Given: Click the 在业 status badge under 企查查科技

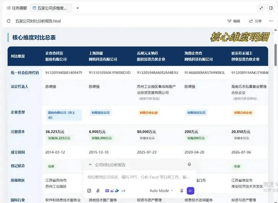Looking at the screenshot, I should (51, 166).
